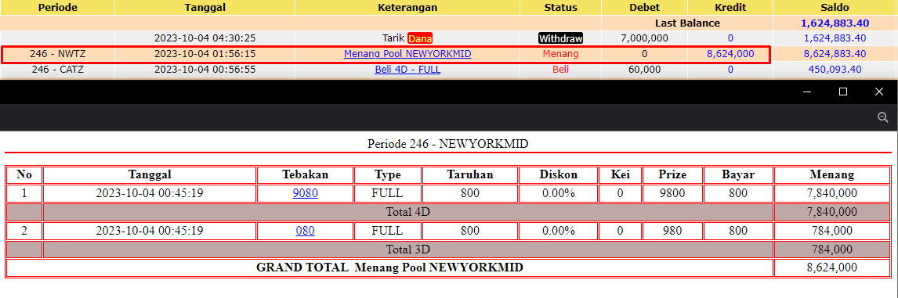Select the Total 4D row label
The height and width of the screenshot is (298, 898).
[407, 212]
